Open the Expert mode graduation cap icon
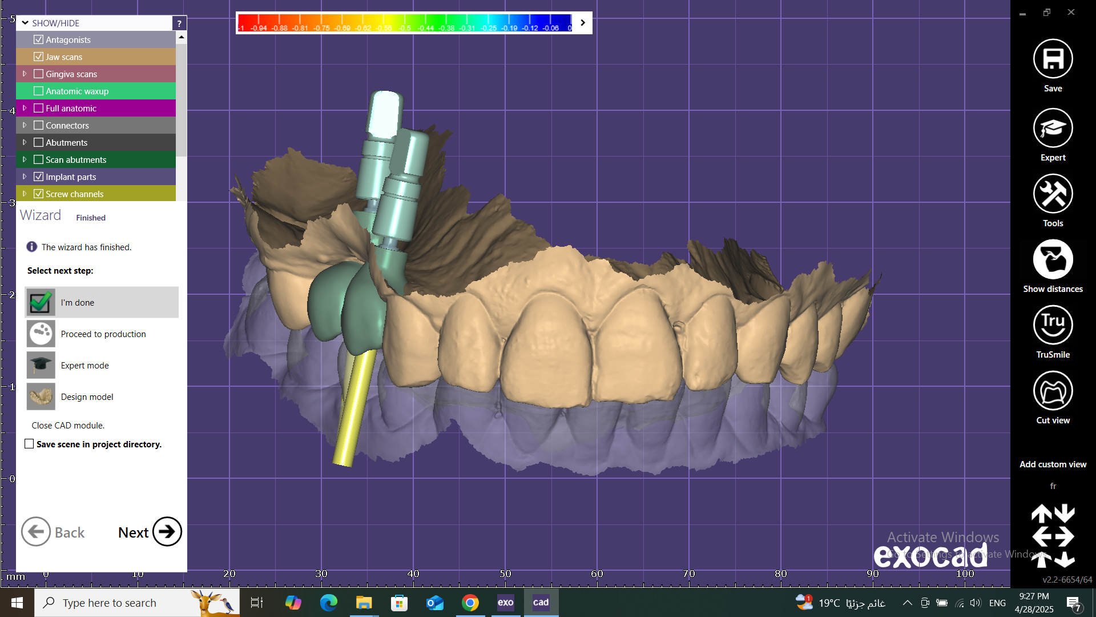The width and height of the screenshot is (1096, 617). coord(1053,128)
